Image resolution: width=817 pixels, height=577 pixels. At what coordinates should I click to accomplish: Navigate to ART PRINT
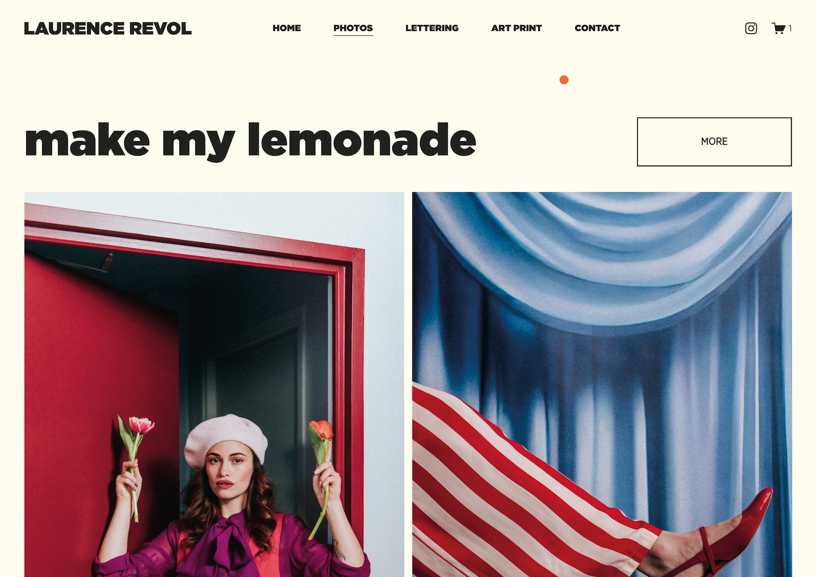pyautogui.click(x=516, y=28)
